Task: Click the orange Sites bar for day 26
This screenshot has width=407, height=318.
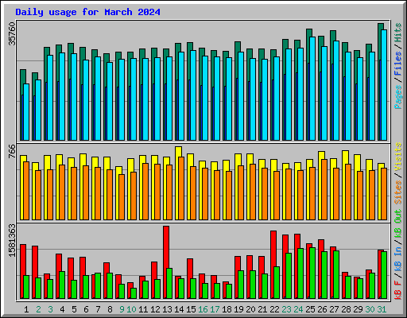Action: (324, 189)
